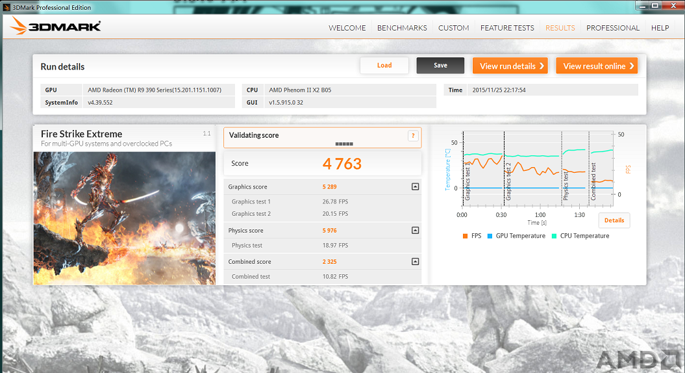Maximize the 3DMark window
This screenshot has height=373, width=685.
click(x=655, y=5)
